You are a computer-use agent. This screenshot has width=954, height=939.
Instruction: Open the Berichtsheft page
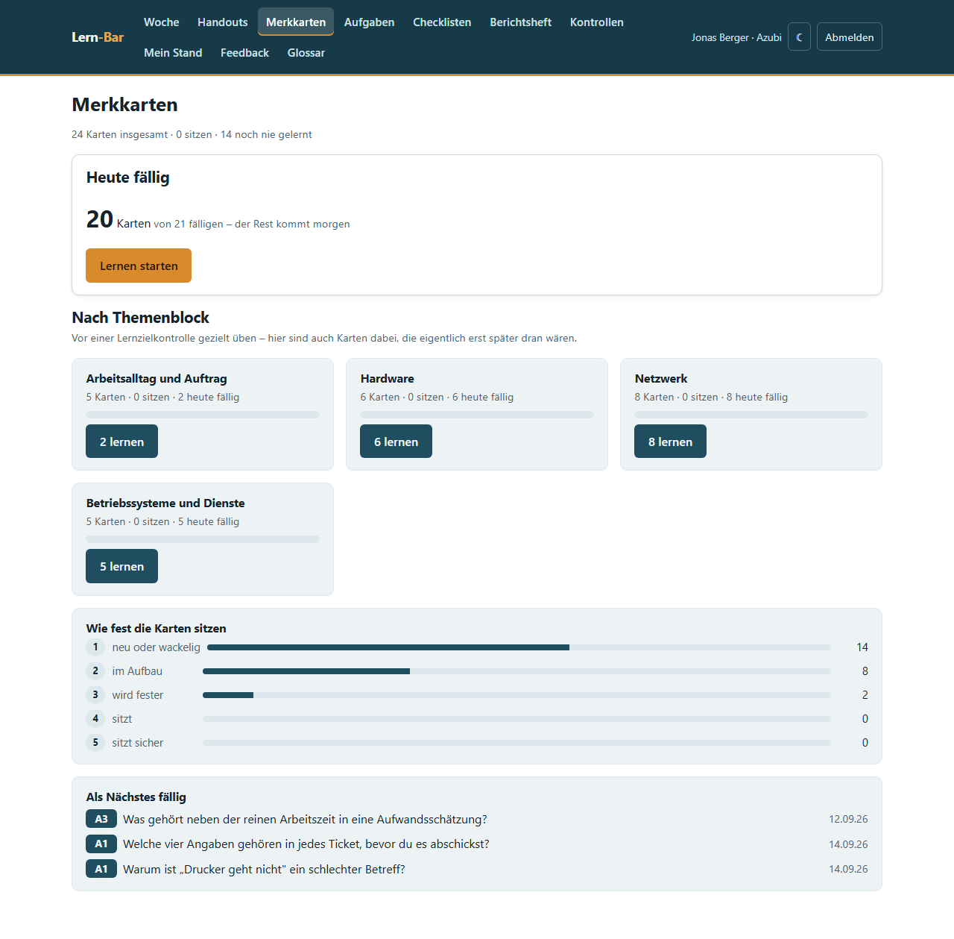tap(520, 22)
